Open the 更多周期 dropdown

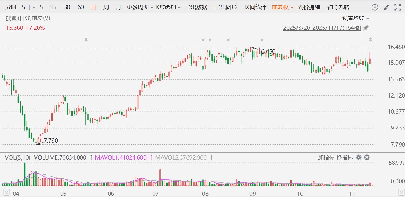point(140,7)
